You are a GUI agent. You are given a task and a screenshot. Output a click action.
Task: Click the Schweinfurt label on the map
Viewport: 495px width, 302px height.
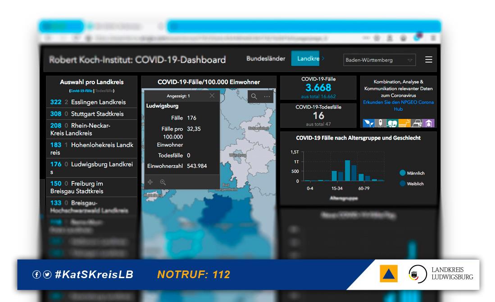258,128
